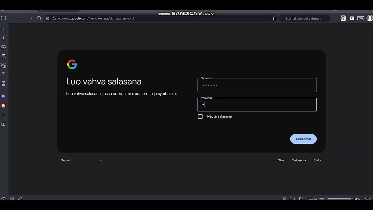
Task: Add a new web panel with plus icon
Action: (x=3, y=124)
